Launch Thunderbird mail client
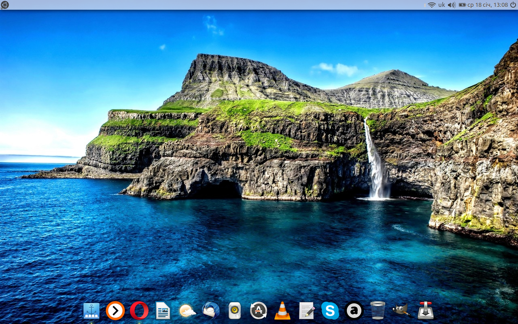 pos(211,311)
